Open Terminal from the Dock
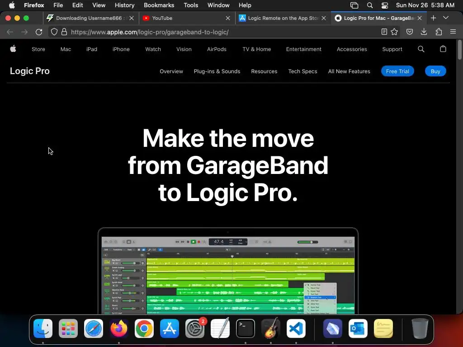 coord(246,328)
